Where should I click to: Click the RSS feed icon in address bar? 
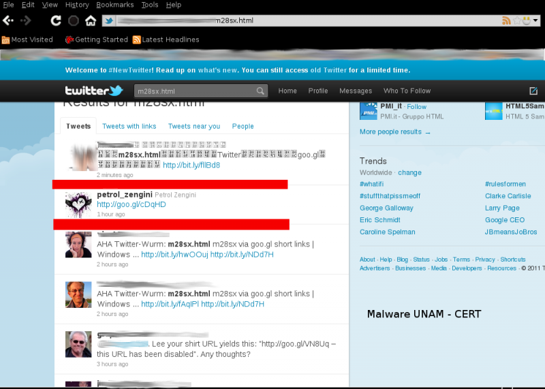[506, 21]
